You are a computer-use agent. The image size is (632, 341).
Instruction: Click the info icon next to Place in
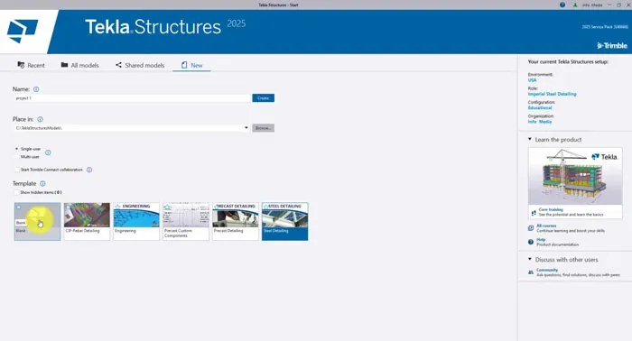coord(40,119)
